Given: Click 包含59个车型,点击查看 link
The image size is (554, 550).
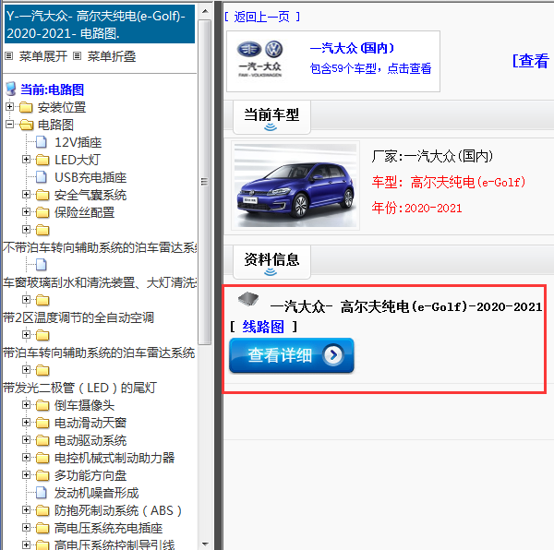Looking at the screenshot, I should point(370,68).
